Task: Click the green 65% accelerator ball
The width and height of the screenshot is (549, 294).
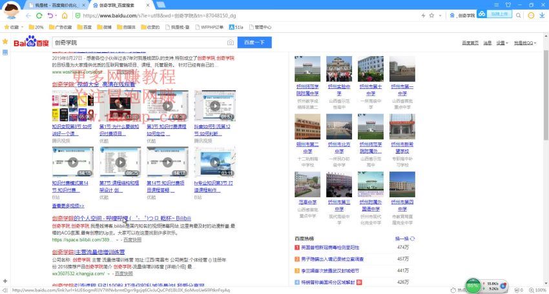Action: point(473,286)
